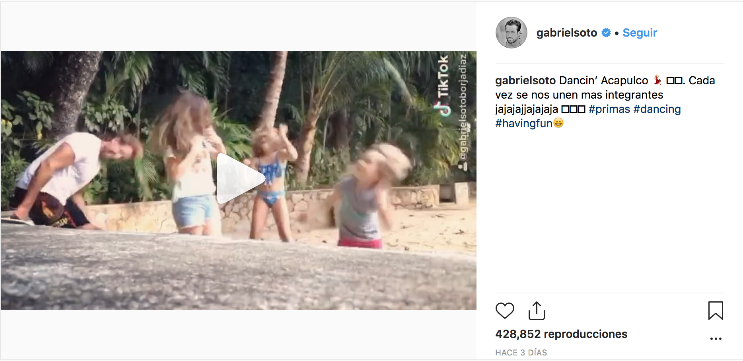
Task: Click the TikTok logo watermark on the video
Action: (443, 85)
